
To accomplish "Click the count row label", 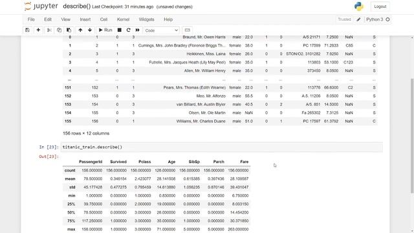I will coord(70,170).
